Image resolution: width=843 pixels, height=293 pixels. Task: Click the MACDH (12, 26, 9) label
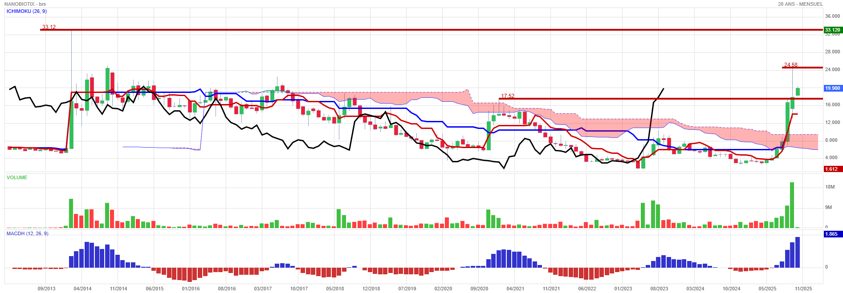[28, 233]
